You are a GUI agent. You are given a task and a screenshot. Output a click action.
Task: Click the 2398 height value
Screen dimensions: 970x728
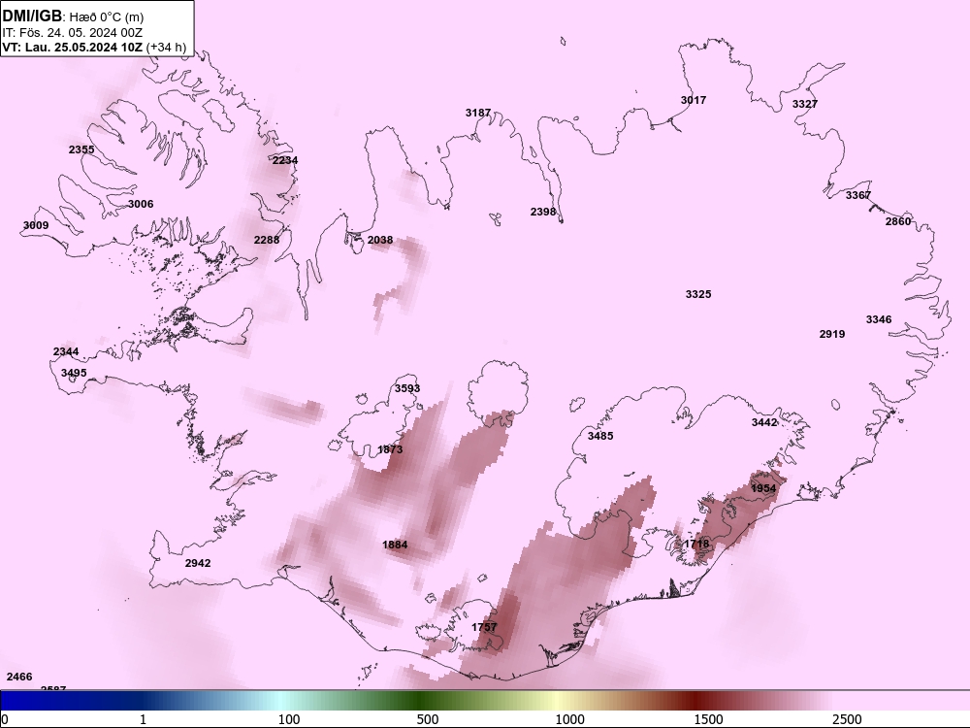(x=543, y=212)
